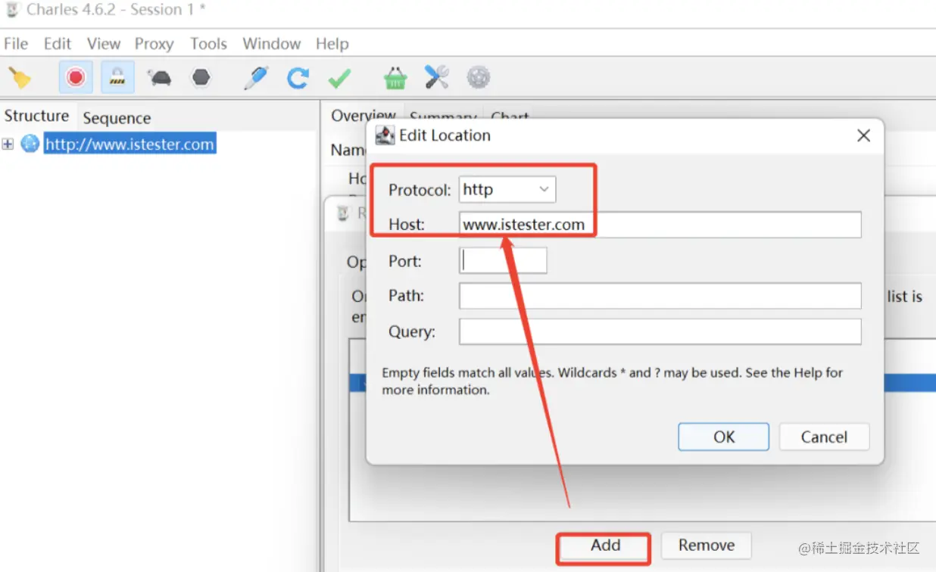
Task: Open the Help menu
Action: 332,43
